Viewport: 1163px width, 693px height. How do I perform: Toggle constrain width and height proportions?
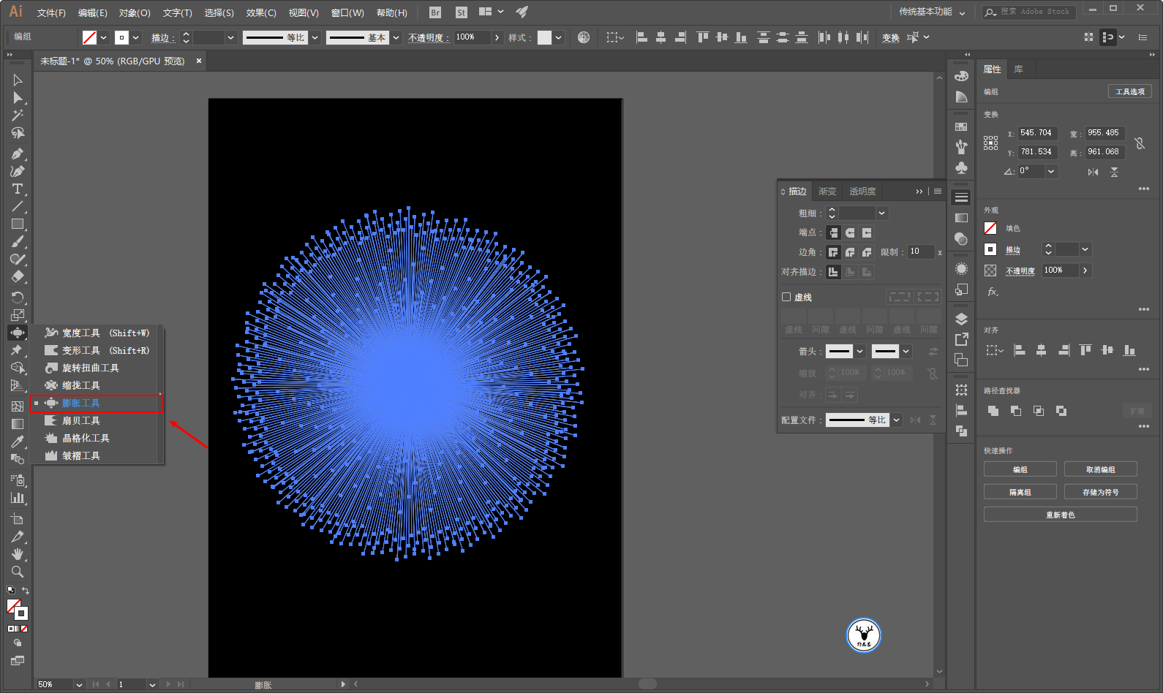click(x=1140, y=143)
